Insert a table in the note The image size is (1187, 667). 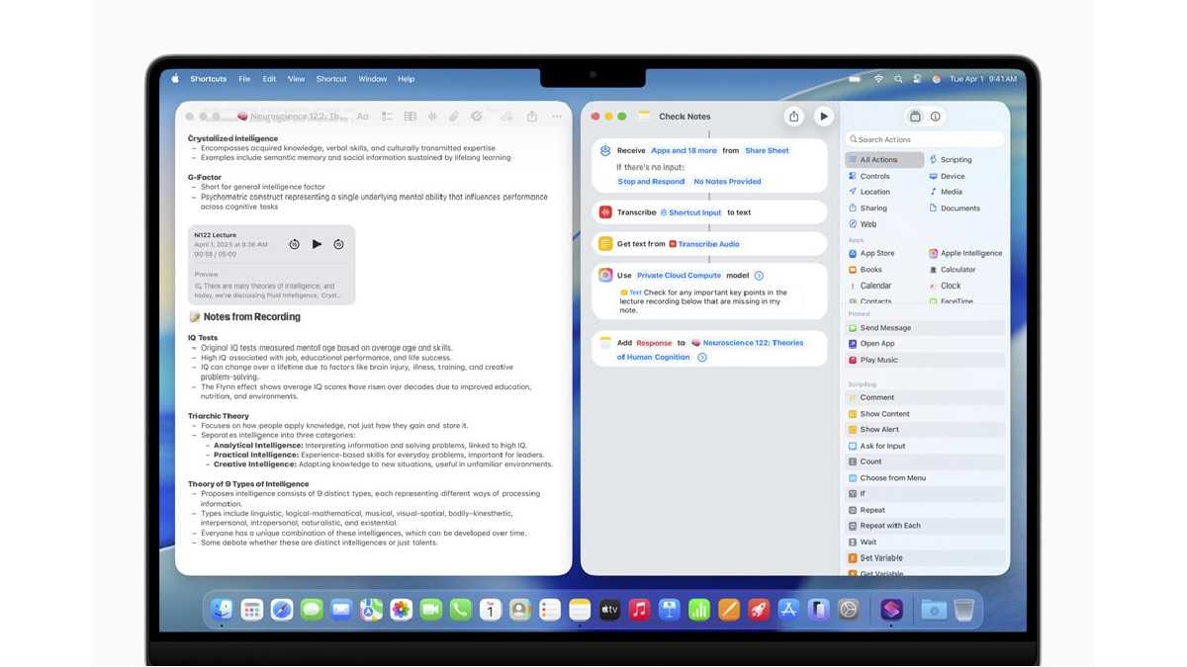tap(410, 117)
